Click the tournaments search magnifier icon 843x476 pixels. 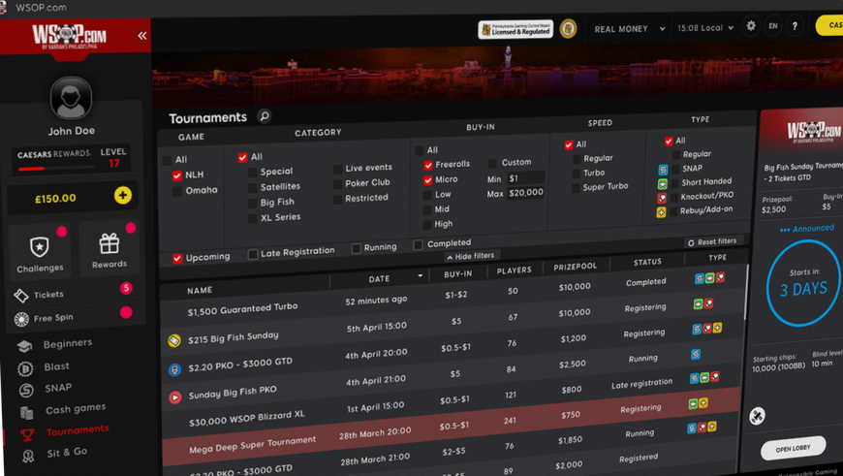click(264, 115)
